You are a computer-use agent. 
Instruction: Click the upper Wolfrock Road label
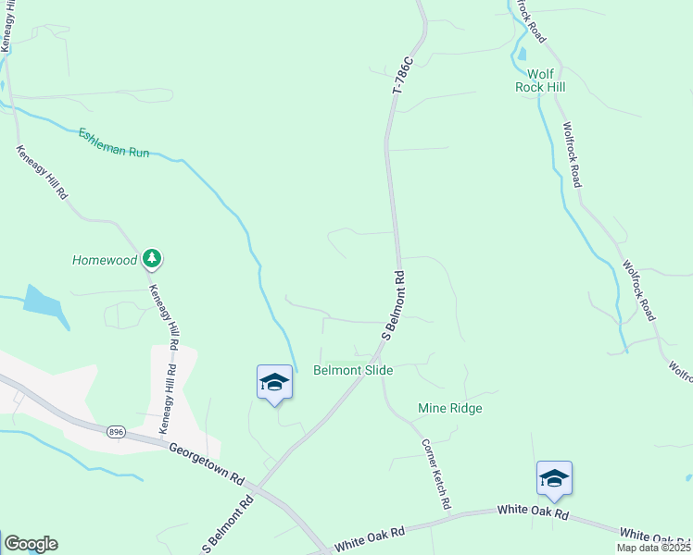tap(572, 154)
